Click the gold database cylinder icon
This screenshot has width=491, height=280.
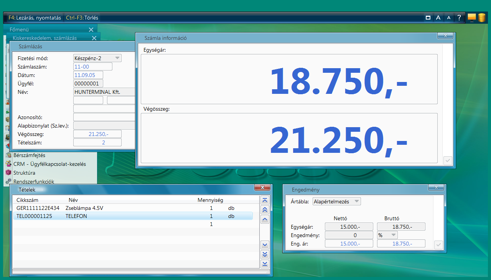tap(482, 18)
